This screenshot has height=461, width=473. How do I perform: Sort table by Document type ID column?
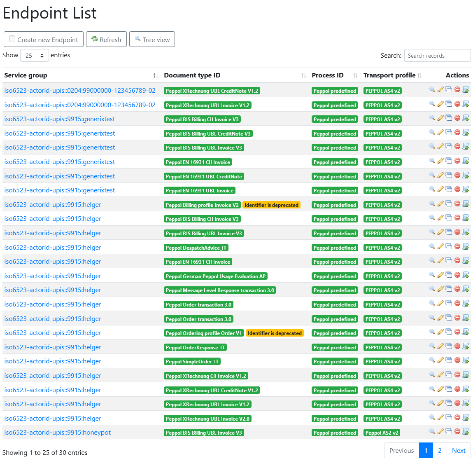point(235,75)
